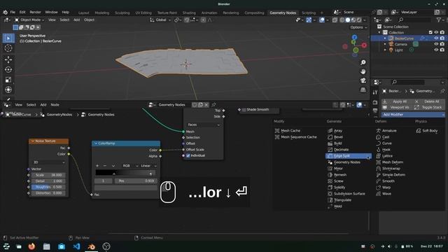Open the Object Mode dropdown
Image resolution: width=448 pixels, height=252 pixels.
click(x=29, y=20)
